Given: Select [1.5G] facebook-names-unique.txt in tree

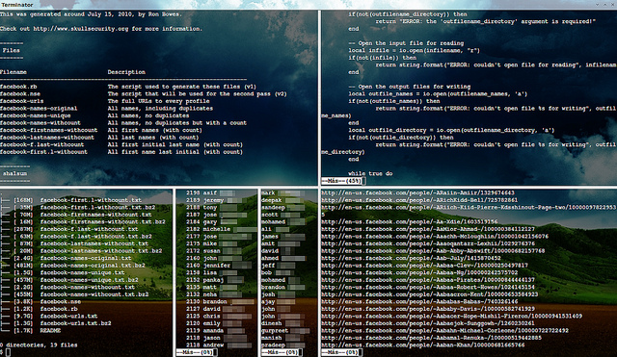Looking at the screenshot, I should tap(68, 272).
